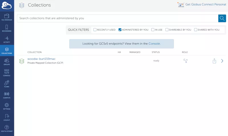Open Bookmarks in the sidebar
228x136 pixels.
point(7,28)
